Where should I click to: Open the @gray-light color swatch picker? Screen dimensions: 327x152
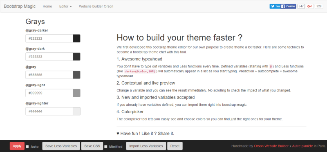click(76, 93)
